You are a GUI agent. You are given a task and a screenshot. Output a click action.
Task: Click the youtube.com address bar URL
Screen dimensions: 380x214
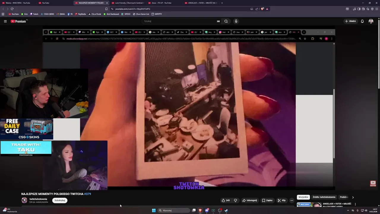coord(133,9)
